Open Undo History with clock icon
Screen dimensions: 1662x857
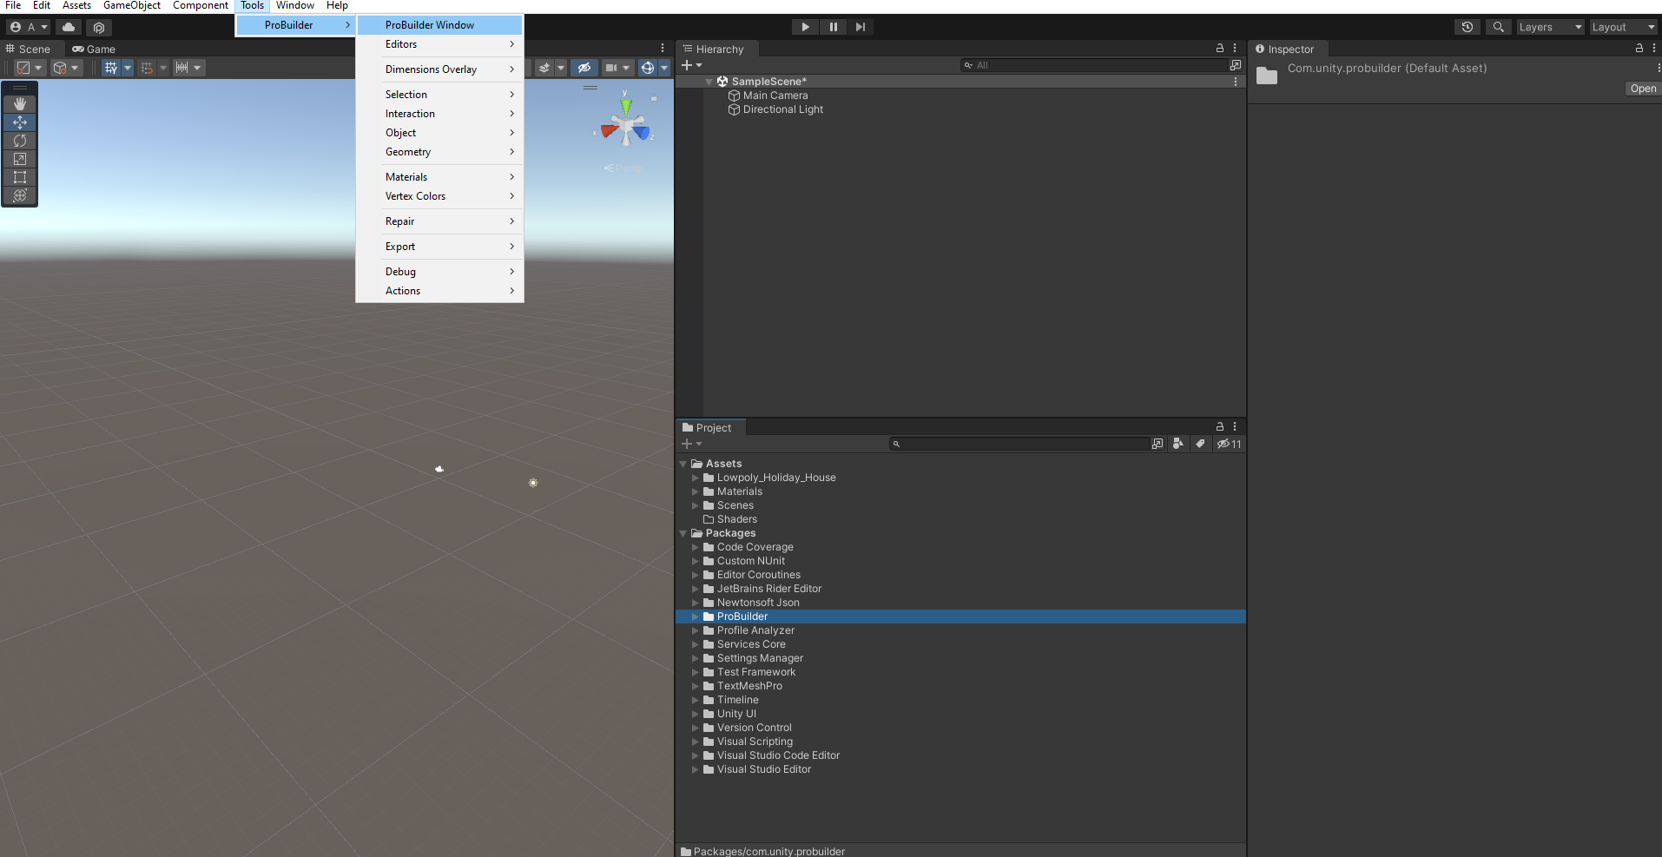(x=1467, y=27)
